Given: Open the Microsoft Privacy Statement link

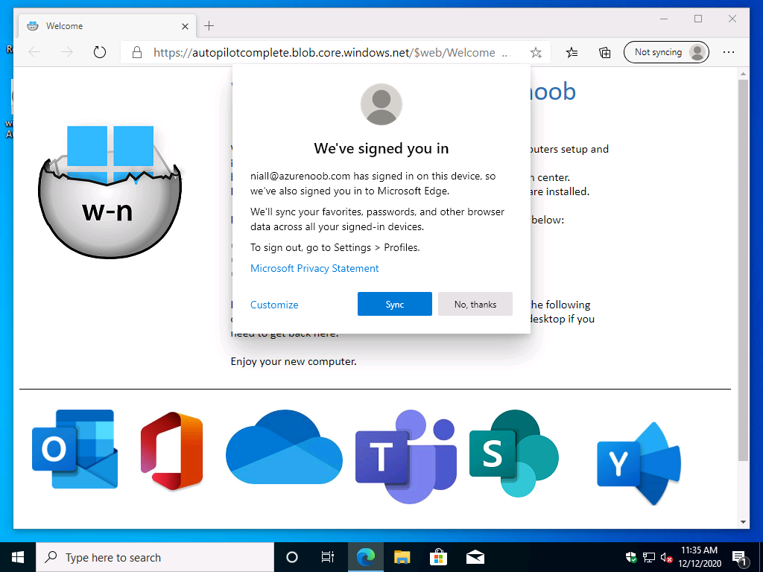Looking at the screenshot, I should [x=314, y=268].
